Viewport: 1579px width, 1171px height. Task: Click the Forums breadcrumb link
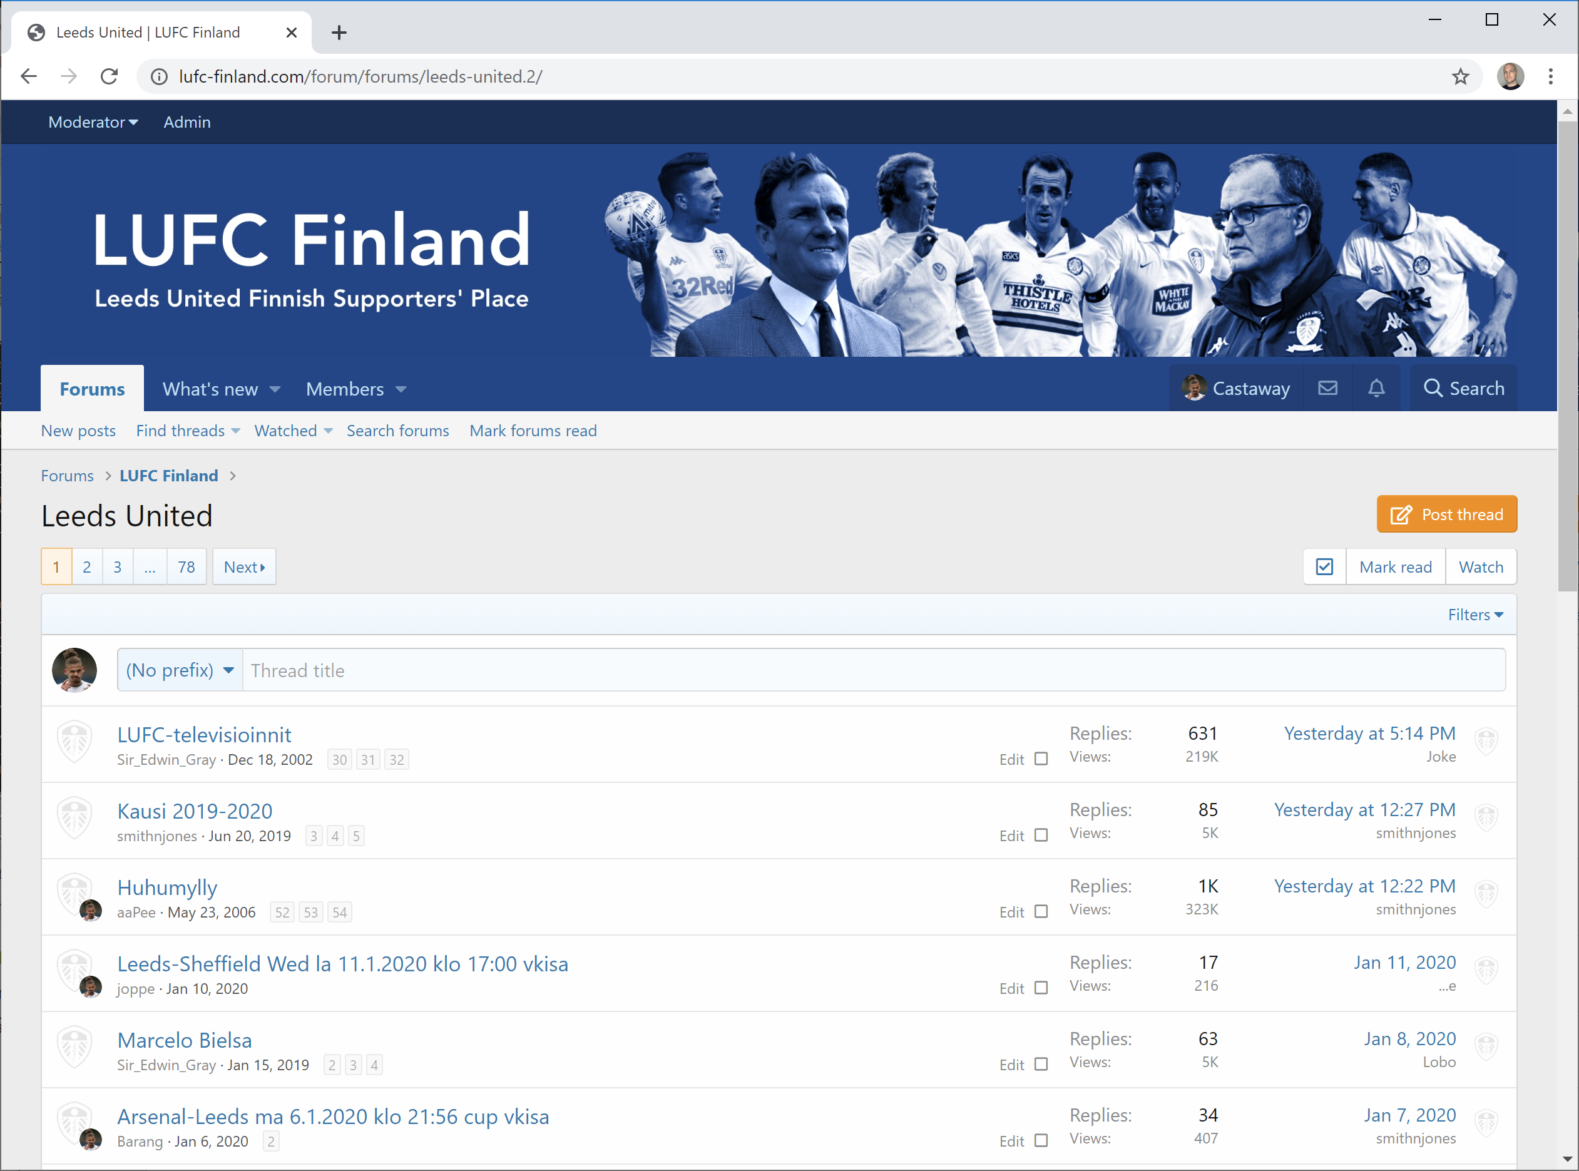(68, 476)
